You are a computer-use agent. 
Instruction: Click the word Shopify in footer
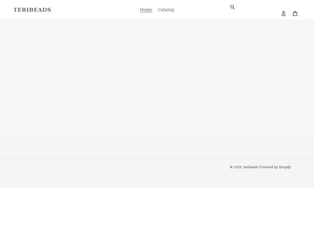click(x=285, y=167)
